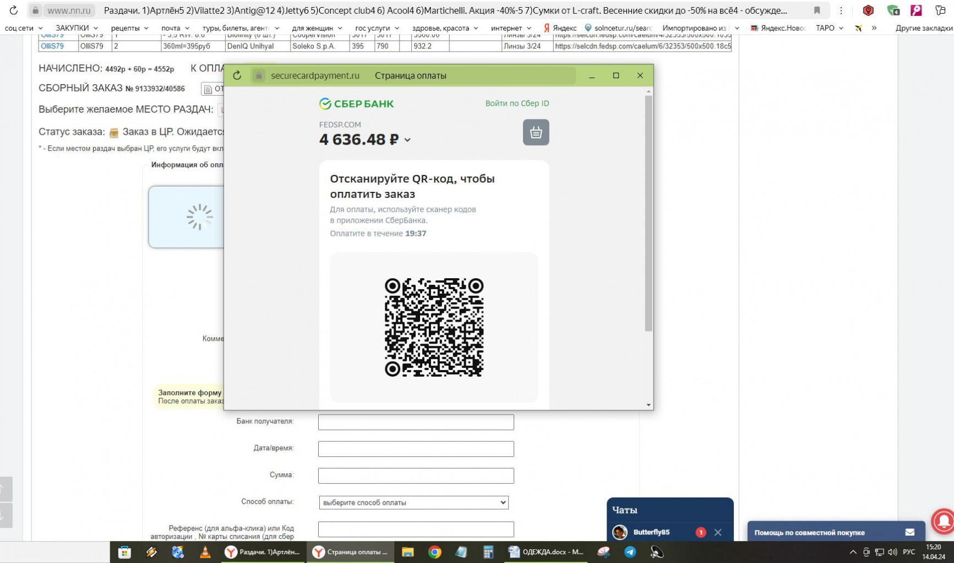Click Войти по Сбер ID link
The image size is (954, 563).
(517, 103)
